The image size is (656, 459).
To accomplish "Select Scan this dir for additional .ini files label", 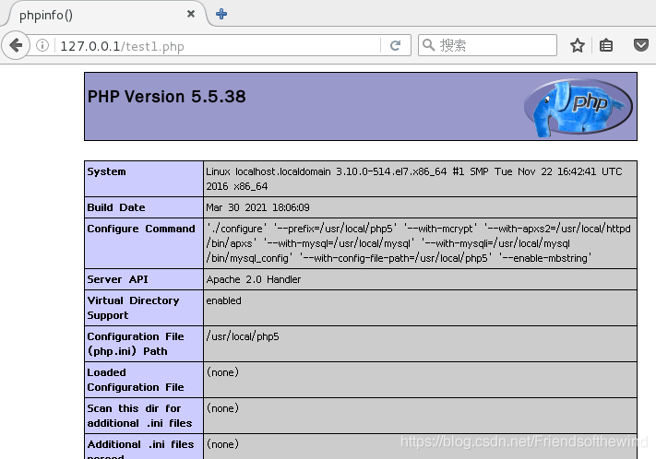I will click(139, 416).
